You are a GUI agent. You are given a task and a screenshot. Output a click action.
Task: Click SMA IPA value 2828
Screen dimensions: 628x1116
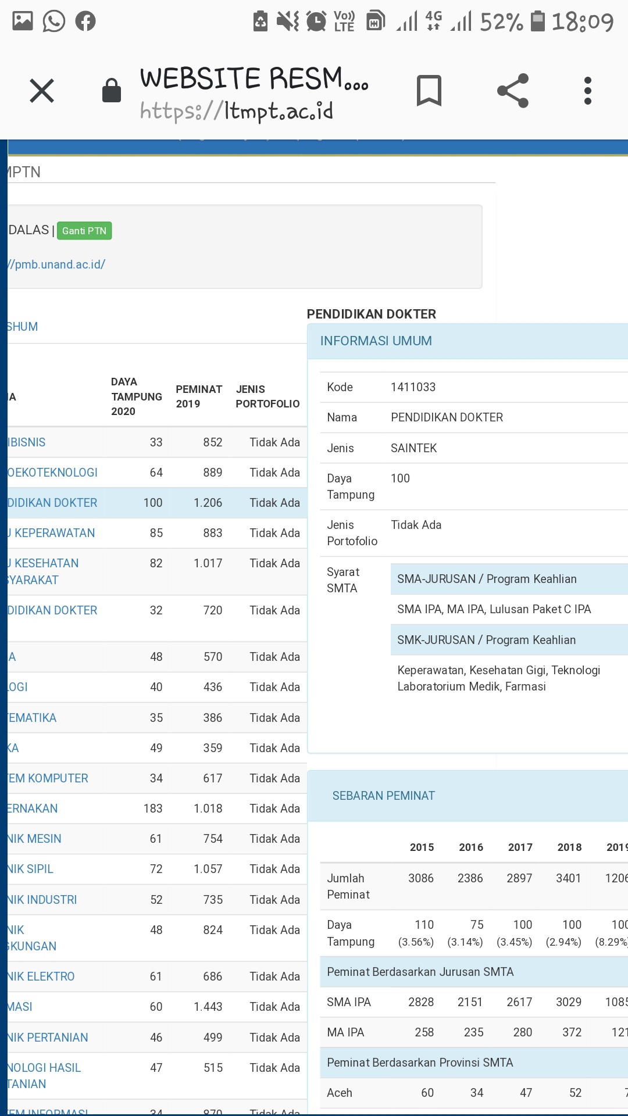click(421, 1002)
